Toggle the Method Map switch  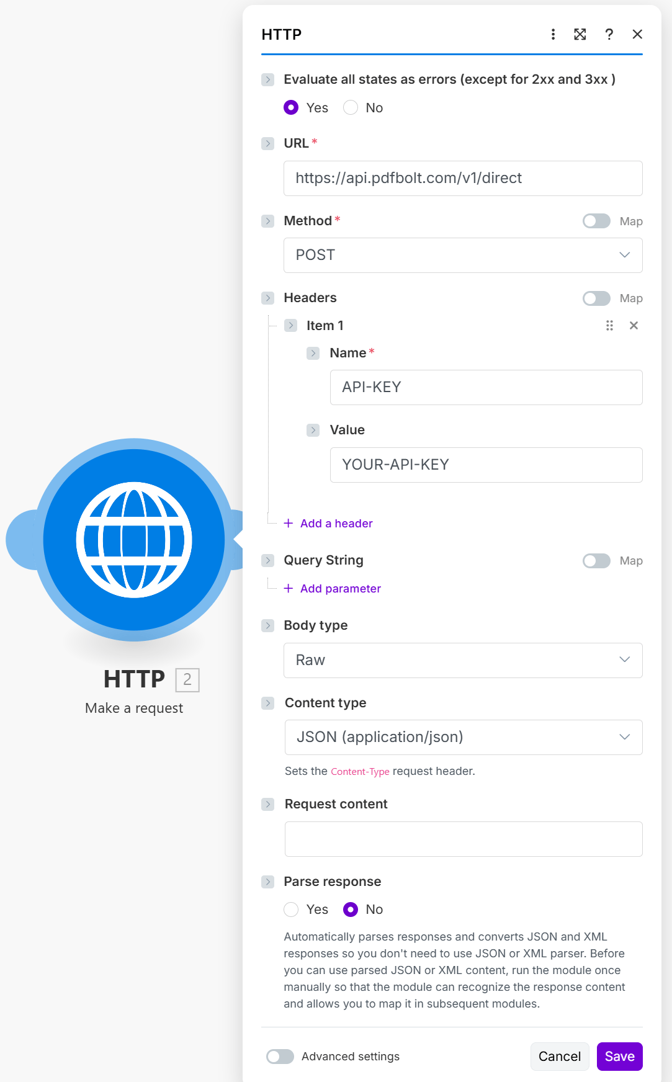pyautogui.click(x=596, y=221)
